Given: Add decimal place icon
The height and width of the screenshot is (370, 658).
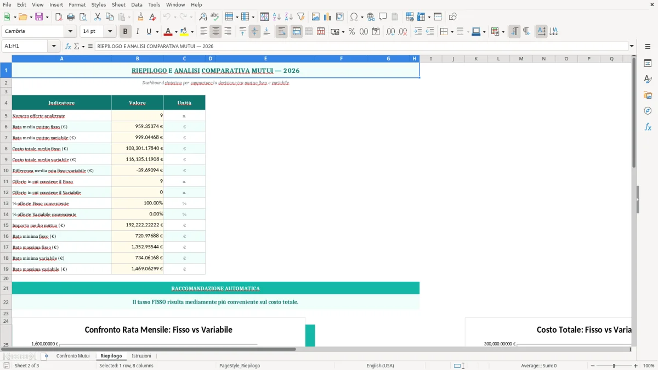Looking at the screenshot, I should coord(390,32).
